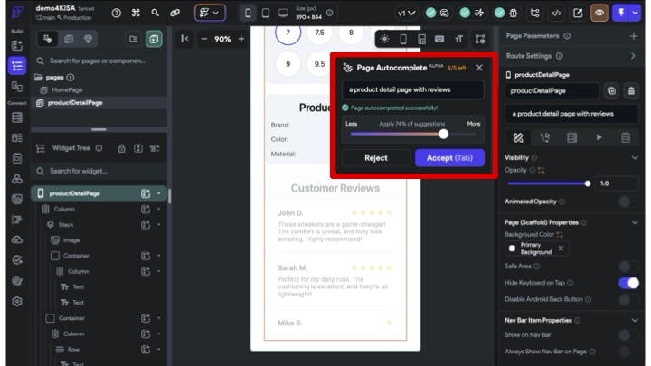Select the phone device preview icon
Screen dimensions: 651x366
(248, 14)
